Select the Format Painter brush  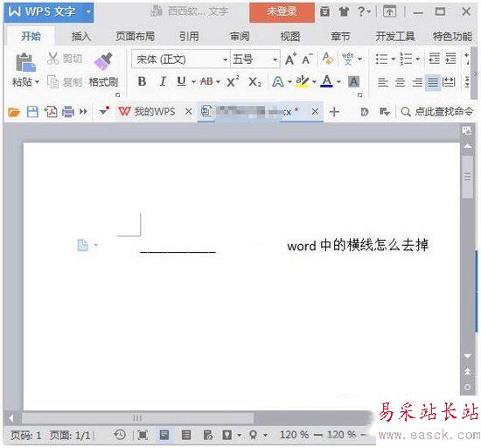103,60
